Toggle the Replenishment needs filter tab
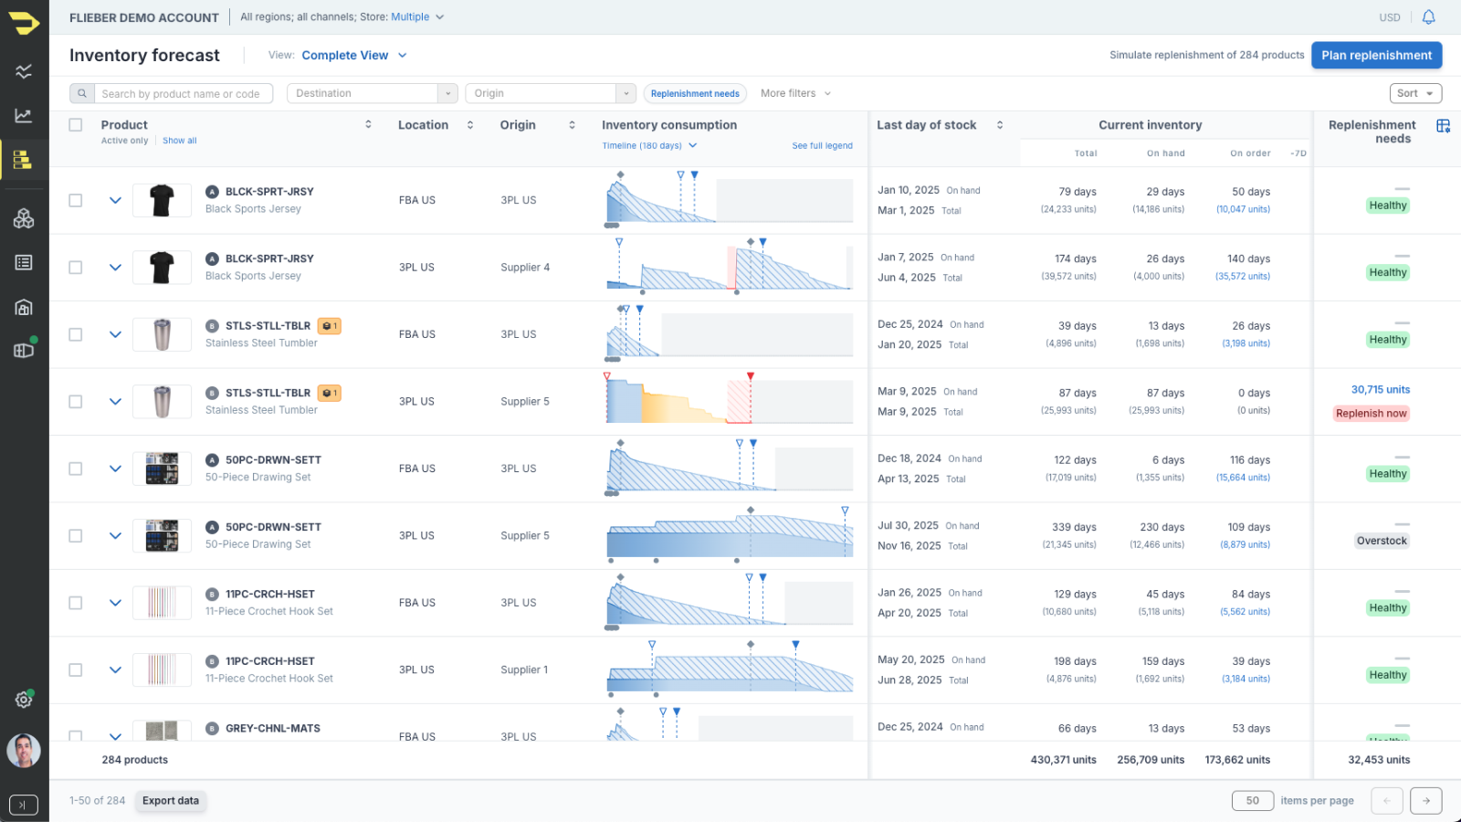The height and width of the screenshot is (822, 1461). 695,94
